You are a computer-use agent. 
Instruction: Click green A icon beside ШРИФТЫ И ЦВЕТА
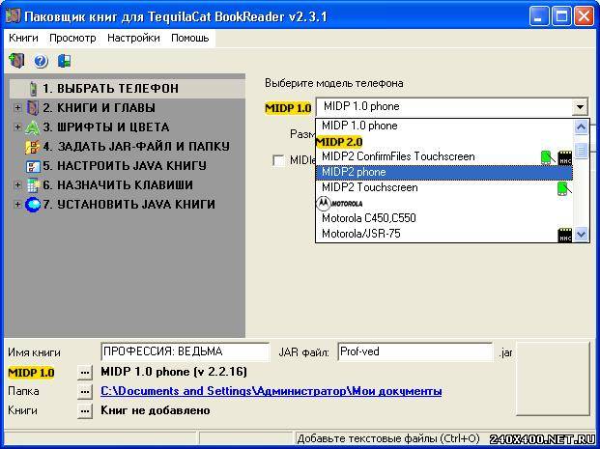click(33, 126)
